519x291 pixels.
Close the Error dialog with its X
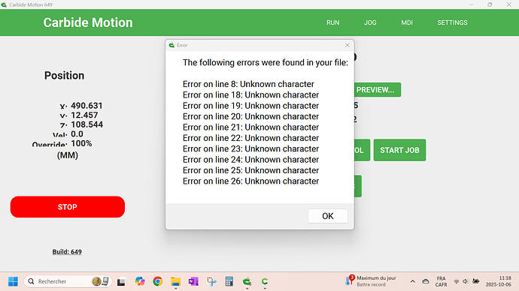pos(348,45)
